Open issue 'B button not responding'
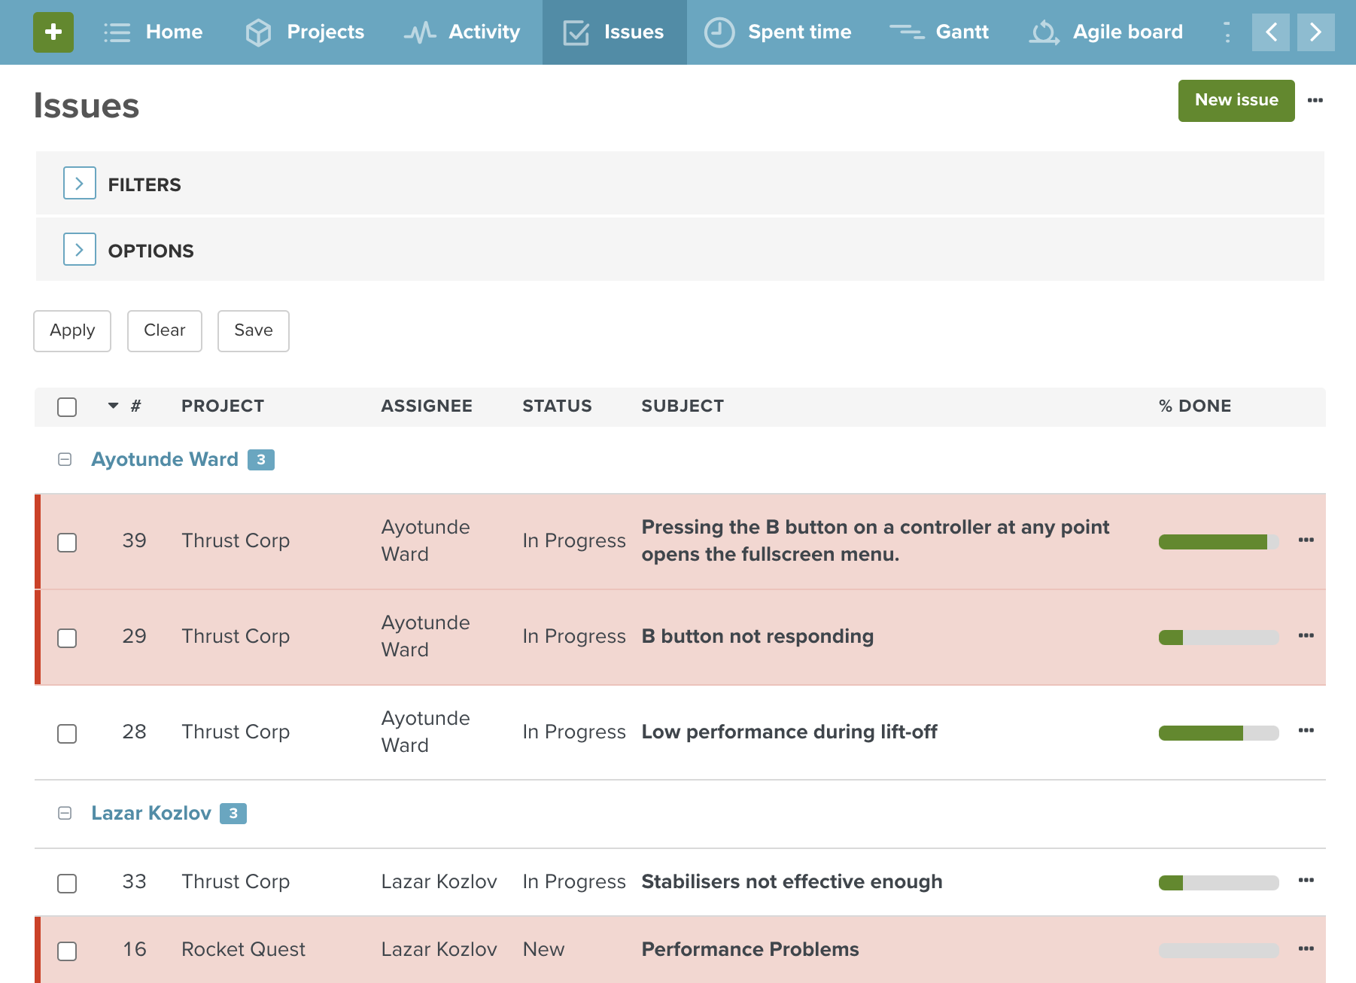The height and width of the screenshot is (983, 1356). [x=758, y=637]
